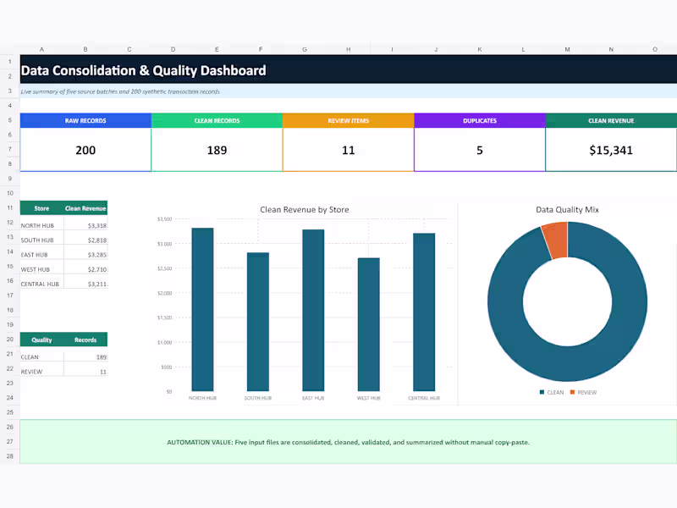Click the raw records value 200
Viewport: 677px width, 508px height.
click(x=85, y=150)
